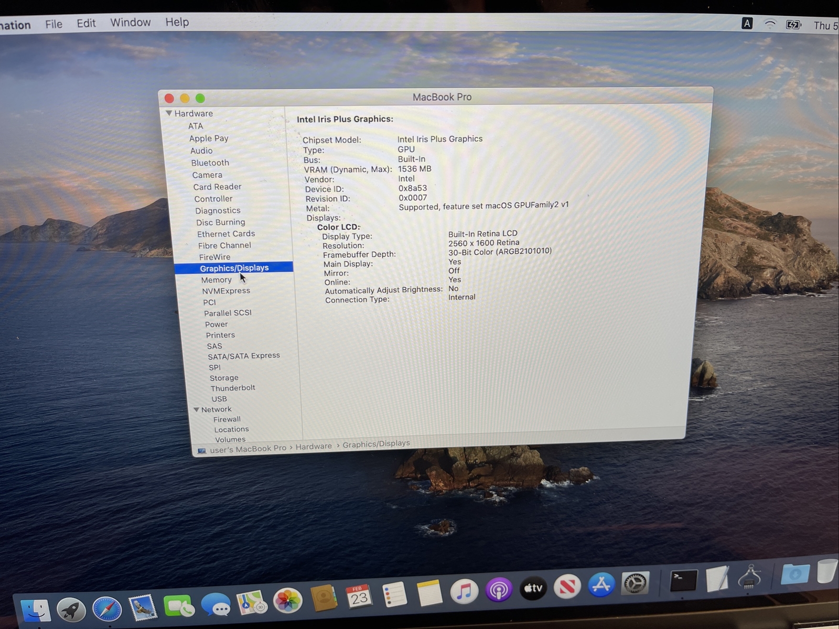Open the Window menu
Image resolution: width=839 pixels, height=629 pixels.
point(131,23)
